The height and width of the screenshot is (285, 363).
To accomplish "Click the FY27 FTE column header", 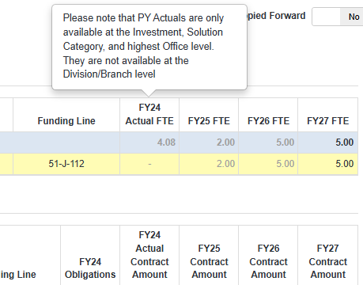I will (x=327, y=121).
